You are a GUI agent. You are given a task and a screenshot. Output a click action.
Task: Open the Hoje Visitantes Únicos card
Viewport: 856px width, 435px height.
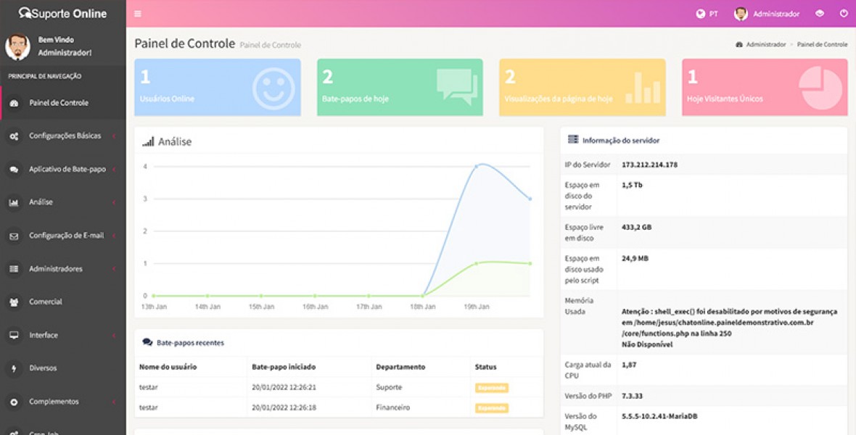[765, 87]
